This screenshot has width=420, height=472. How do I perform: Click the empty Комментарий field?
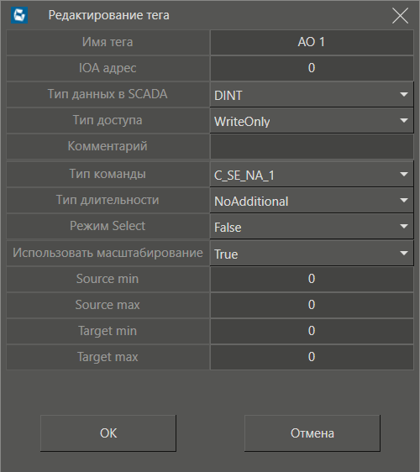(x=312, y=147)
